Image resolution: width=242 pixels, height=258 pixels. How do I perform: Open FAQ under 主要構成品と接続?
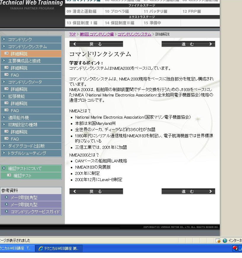pos(31,75)
